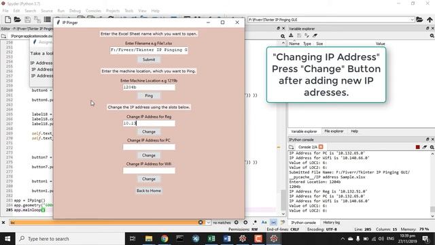
Task: Click the editor vertical scrollbar
Action: tap(283, 128)
